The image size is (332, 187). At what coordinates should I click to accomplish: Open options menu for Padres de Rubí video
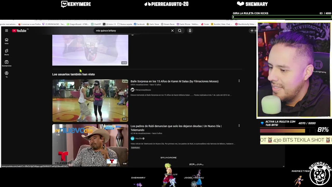pyautogui.click(x=239, y=126)
